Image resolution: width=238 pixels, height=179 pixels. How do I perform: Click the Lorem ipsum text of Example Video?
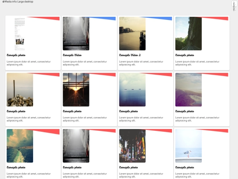point(85,63)
